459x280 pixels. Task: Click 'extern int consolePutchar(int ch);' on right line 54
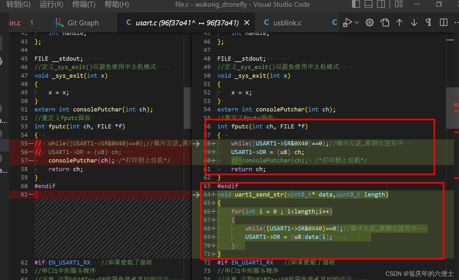(x=276, y=109)
